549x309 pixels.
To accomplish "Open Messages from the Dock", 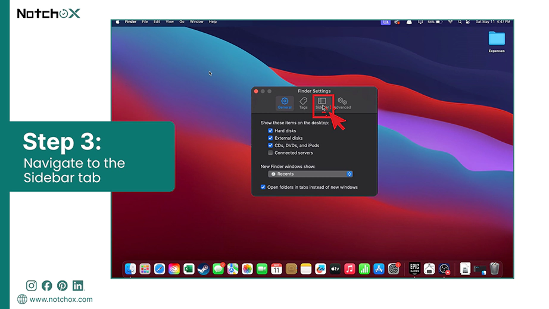I will tap(218, 269).
